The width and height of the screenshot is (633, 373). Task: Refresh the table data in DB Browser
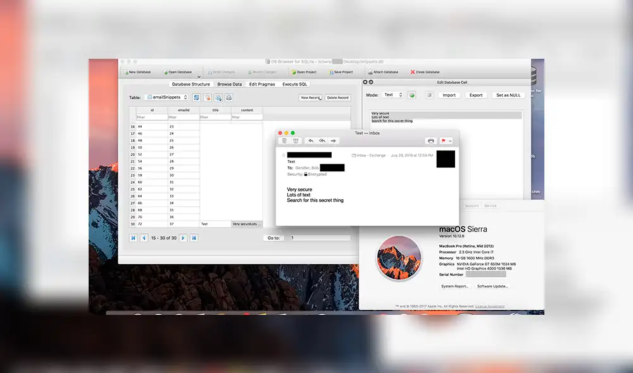196,97
